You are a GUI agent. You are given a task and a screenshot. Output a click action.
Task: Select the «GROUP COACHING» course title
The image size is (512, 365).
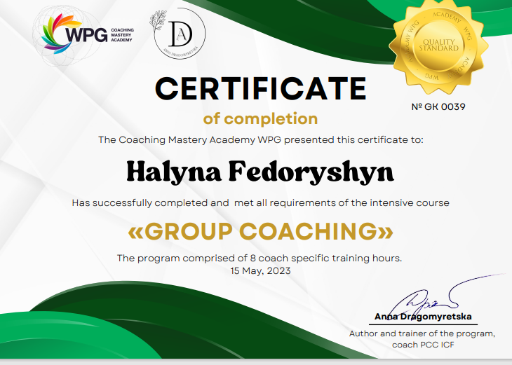click(260, 230)
